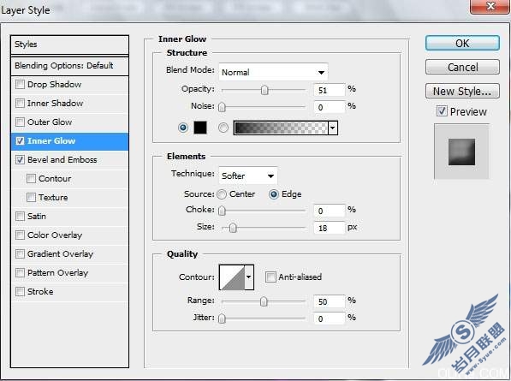Open the Technique dropdown showing Softer
511x381 pixels.
(x=248, y=176)
